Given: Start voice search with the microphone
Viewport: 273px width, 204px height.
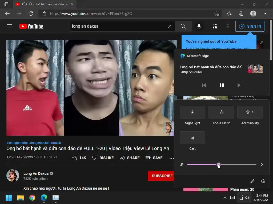Looking at the screenshot, I should point(199,26).
